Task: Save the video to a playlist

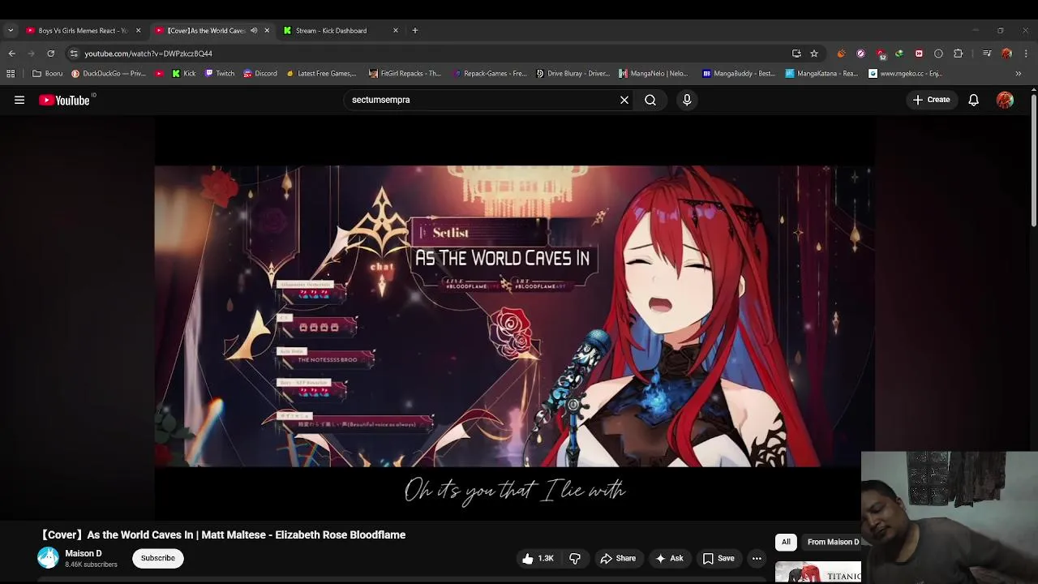Action: (x=718, y=558)
